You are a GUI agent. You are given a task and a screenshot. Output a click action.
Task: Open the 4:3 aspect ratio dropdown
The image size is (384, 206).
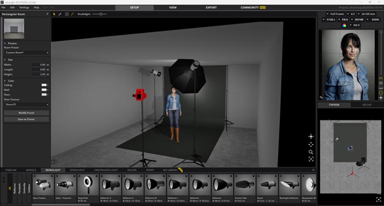click(351, 14)
